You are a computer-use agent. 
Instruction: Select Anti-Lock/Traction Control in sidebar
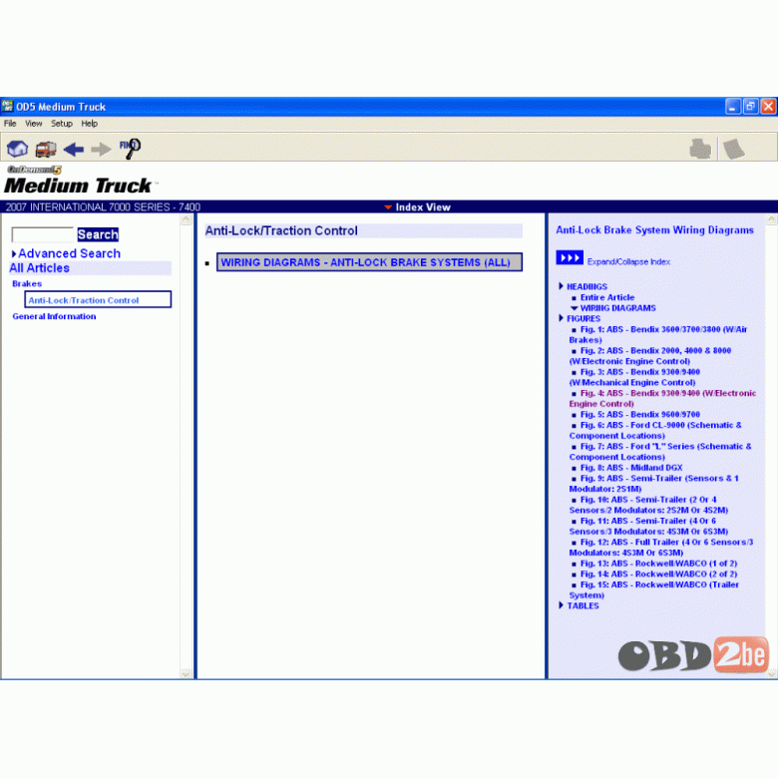click(98, 299)
